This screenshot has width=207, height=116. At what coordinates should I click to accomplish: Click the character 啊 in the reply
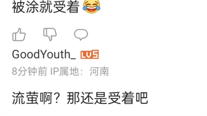(x=46, y=98)
